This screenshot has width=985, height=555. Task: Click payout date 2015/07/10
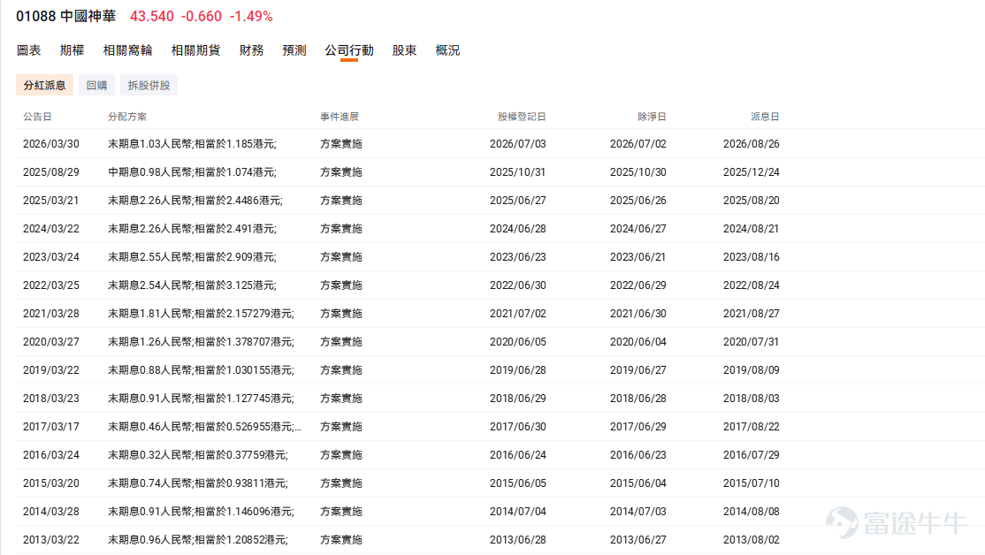[752, 483]
